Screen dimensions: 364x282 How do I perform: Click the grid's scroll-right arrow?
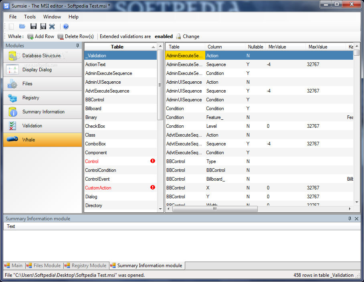pos(350,209)
